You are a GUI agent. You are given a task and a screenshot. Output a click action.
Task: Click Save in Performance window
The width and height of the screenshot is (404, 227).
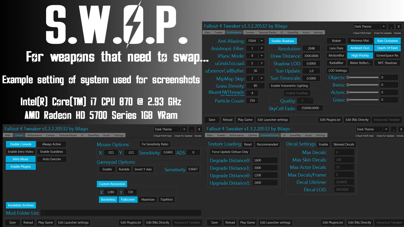pyautogui.click(x=212, y=120)
